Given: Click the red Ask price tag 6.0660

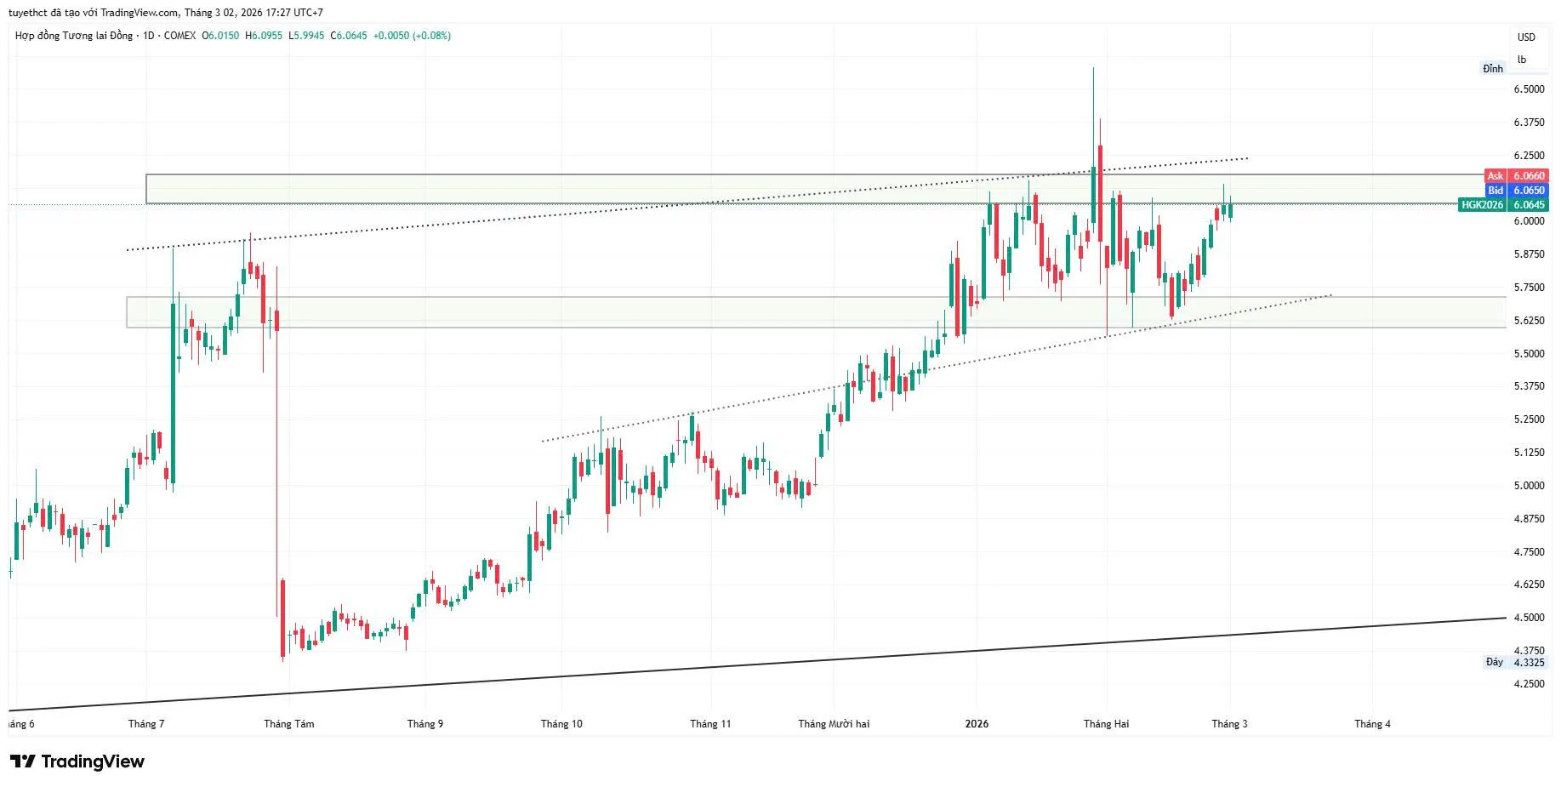Looking at the screenshot, I should click(x=1515, y=176).
